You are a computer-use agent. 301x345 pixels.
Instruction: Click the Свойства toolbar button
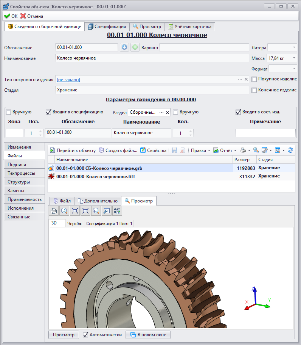pos(153,150)
